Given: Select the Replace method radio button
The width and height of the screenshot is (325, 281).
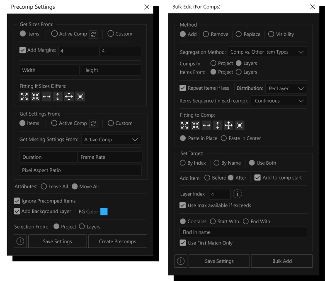Looking at the screenshot, I should [238, 34].
